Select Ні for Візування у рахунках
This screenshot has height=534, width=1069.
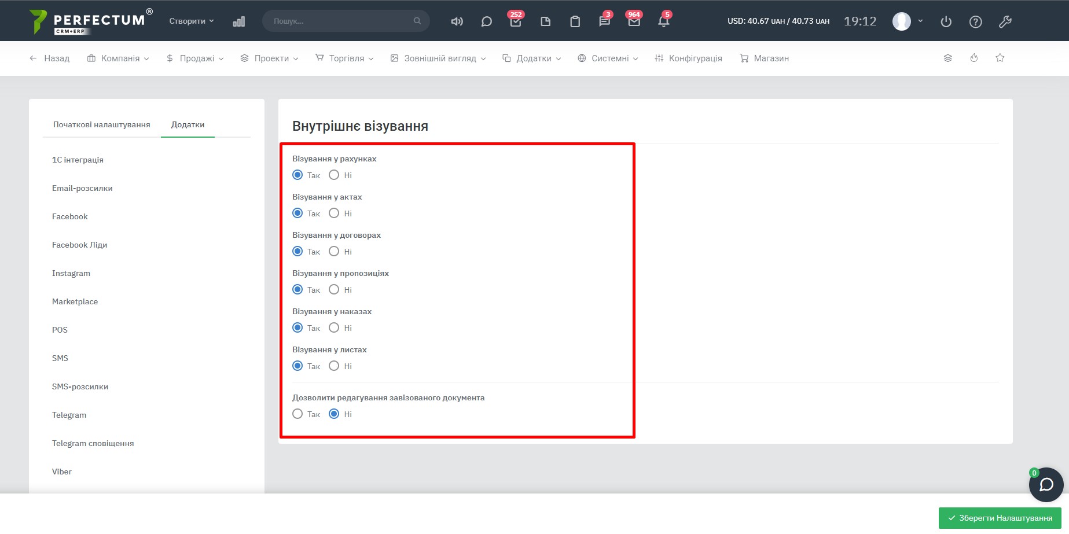point(334,175)
